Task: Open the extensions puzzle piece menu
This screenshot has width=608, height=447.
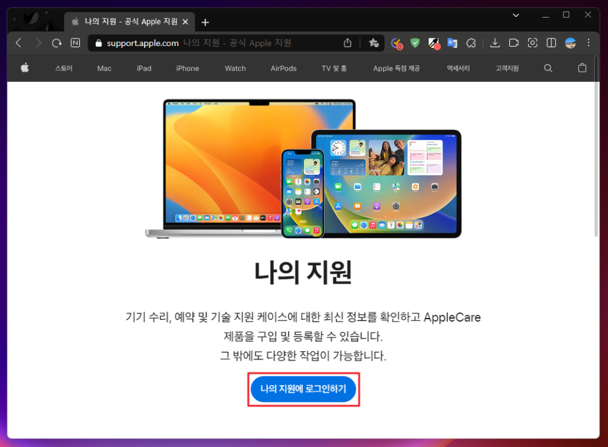Action: coord(471,43)
